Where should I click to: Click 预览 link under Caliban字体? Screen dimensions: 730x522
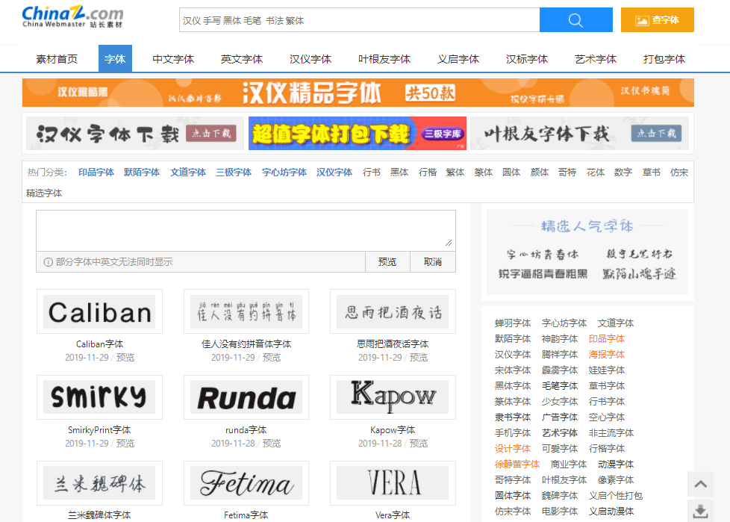125,357
